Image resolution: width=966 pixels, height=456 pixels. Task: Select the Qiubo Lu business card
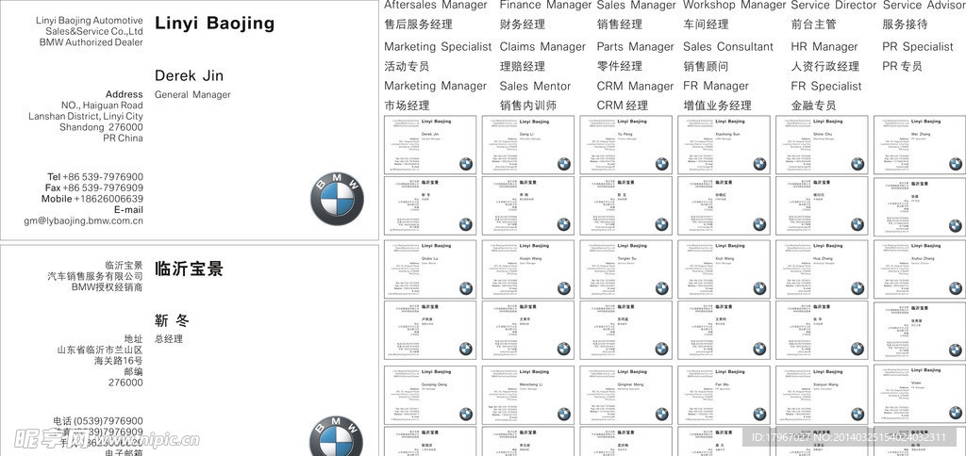pos(430,269)
